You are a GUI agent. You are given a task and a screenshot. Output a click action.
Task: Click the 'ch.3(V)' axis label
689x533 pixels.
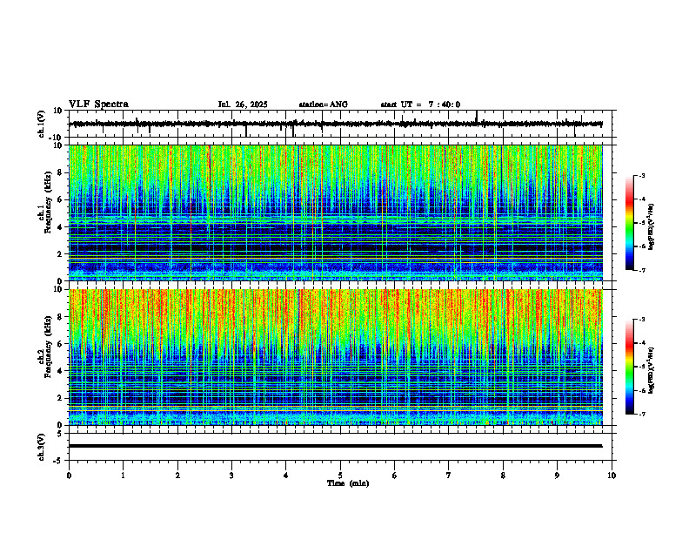(x=42, y=448)
